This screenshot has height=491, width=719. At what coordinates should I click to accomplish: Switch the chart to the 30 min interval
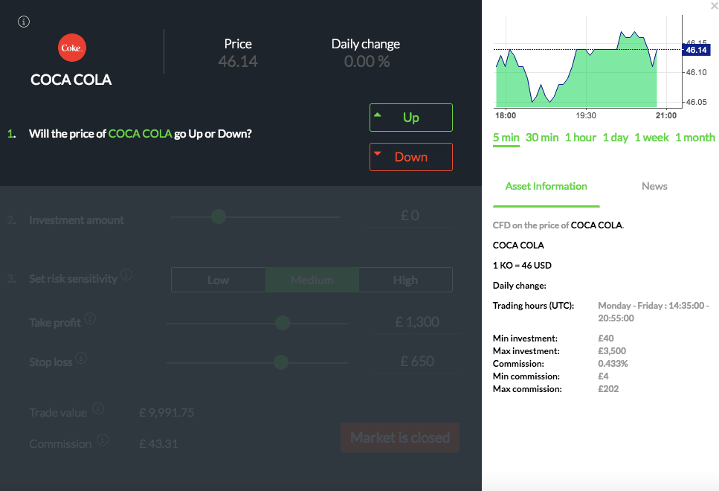click(542, 138)
